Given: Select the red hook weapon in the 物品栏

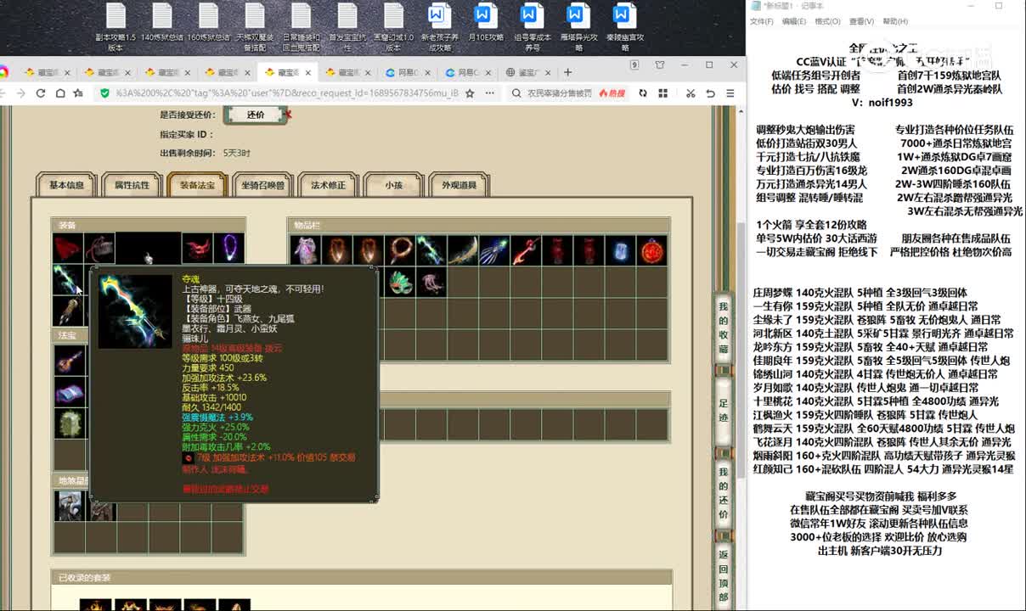Looking at the screenshot, I should [526, 250].
